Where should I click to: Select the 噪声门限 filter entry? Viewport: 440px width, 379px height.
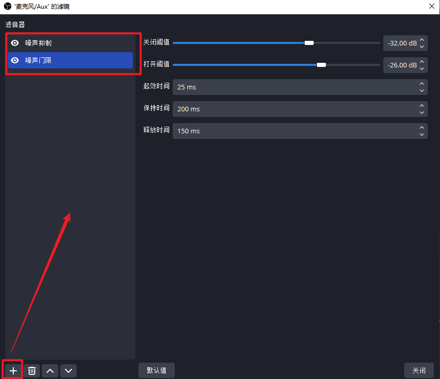tap(39, 60)
